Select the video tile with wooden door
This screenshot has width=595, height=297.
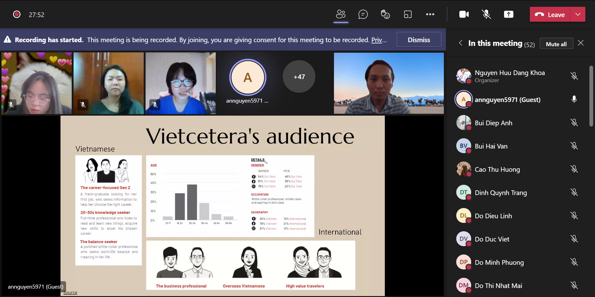pyautogui.click(x=109, y=83)
